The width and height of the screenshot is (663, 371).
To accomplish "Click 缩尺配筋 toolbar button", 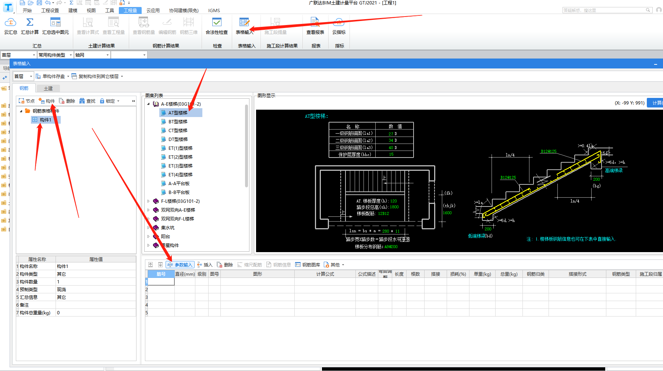I will point(250,265).
